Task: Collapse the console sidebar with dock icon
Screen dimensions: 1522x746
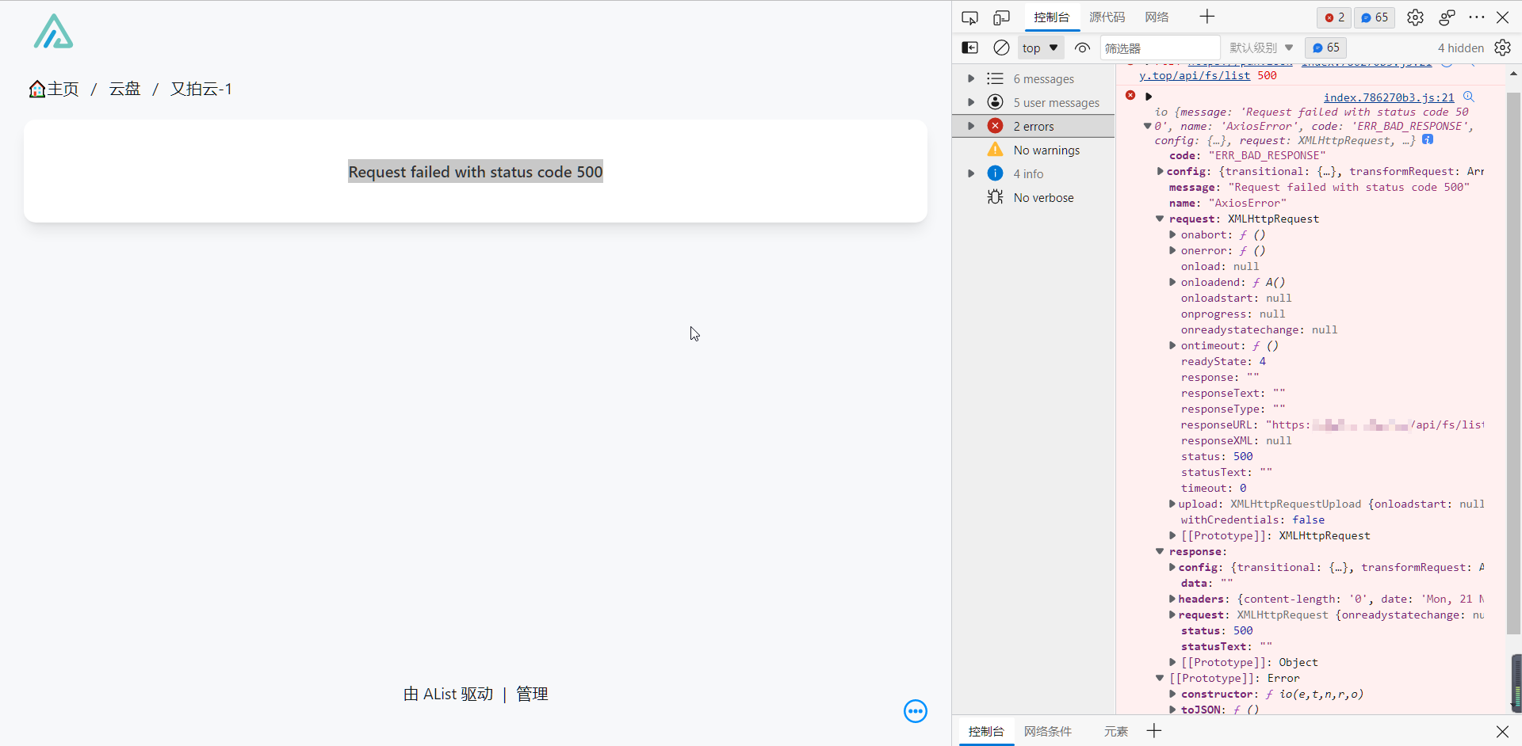Action: tap(970, 48)
